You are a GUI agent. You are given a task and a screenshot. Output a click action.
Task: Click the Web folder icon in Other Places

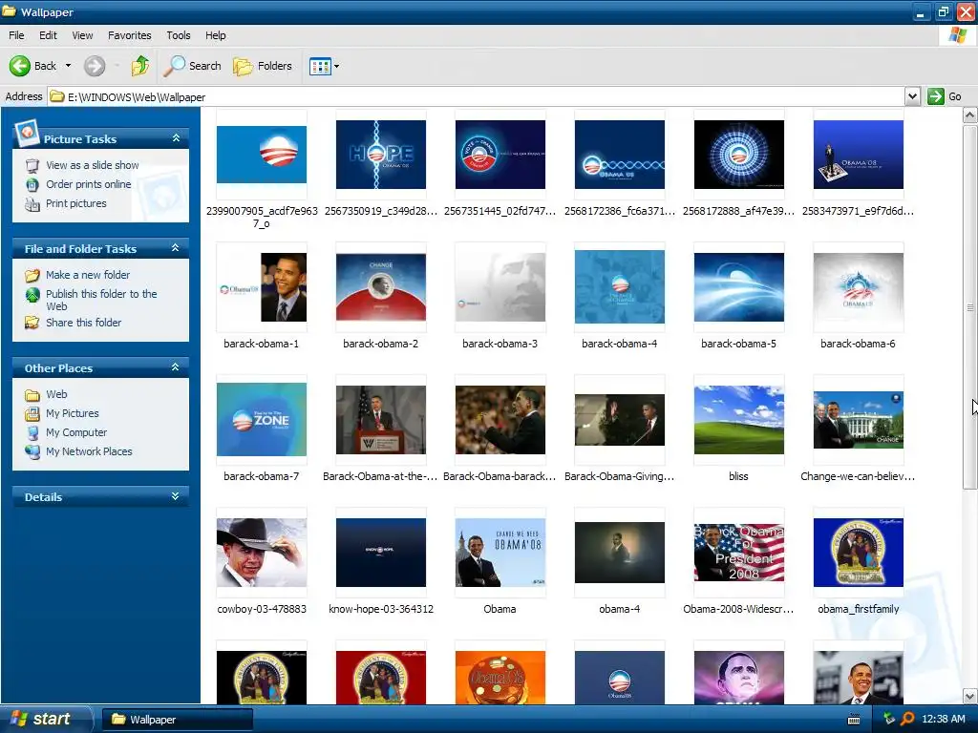point(32,395)
